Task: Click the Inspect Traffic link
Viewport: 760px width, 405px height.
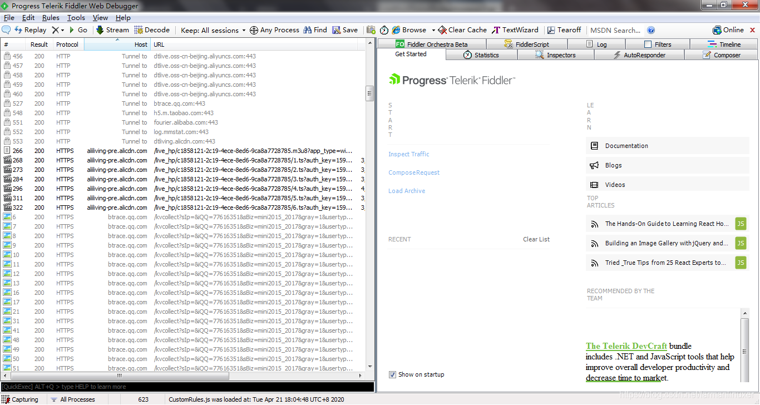Action: click(409, 154)
